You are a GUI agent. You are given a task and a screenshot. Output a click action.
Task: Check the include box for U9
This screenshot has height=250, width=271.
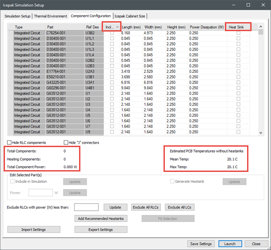pos(112,132)
